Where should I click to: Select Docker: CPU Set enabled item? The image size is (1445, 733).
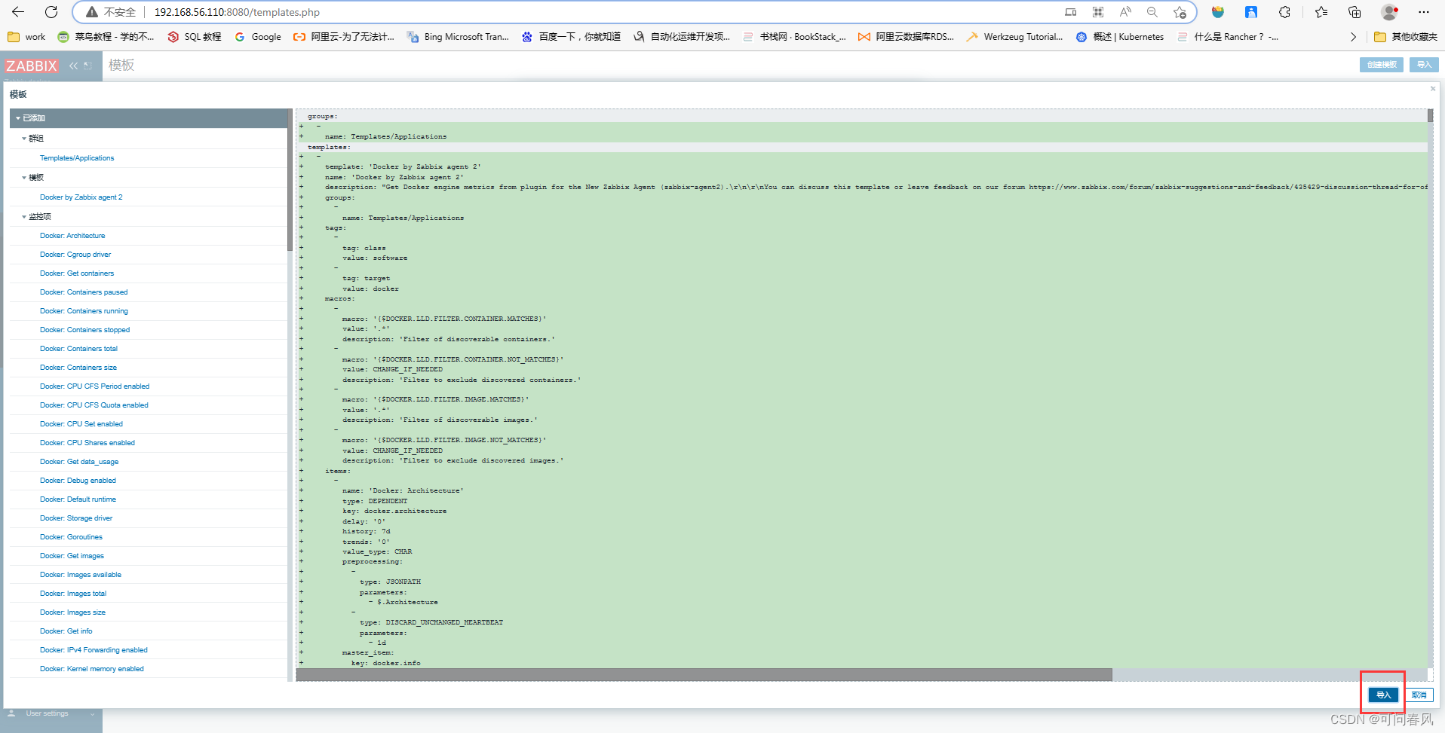(81, 424)
